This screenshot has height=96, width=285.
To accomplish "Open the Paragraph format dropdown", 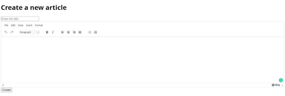I will [x=30, y=32].
